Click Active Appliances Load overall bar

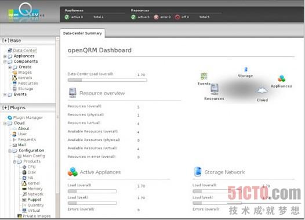click(92, 192)
